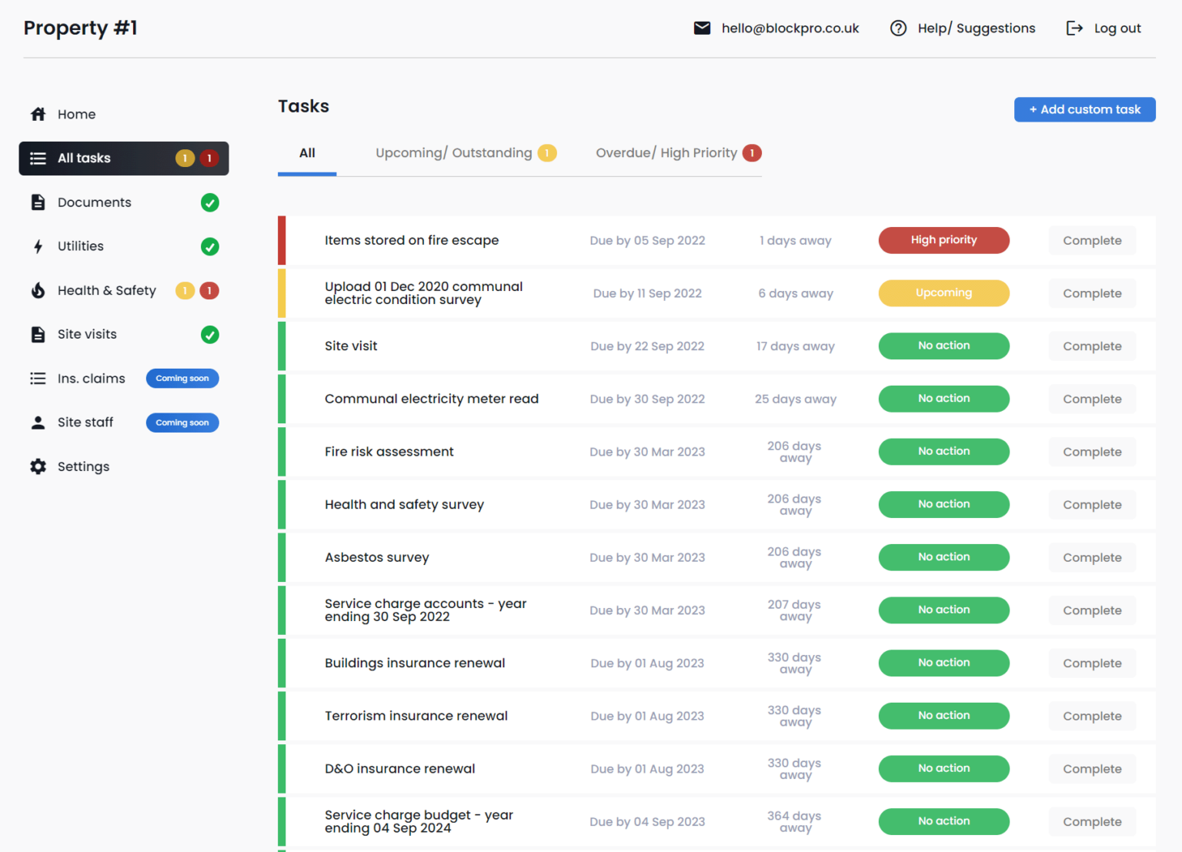This screenshot has height=852, width=1182.
Task: Click the Utilities completion checkmark
Action: [x=210, y=246]
